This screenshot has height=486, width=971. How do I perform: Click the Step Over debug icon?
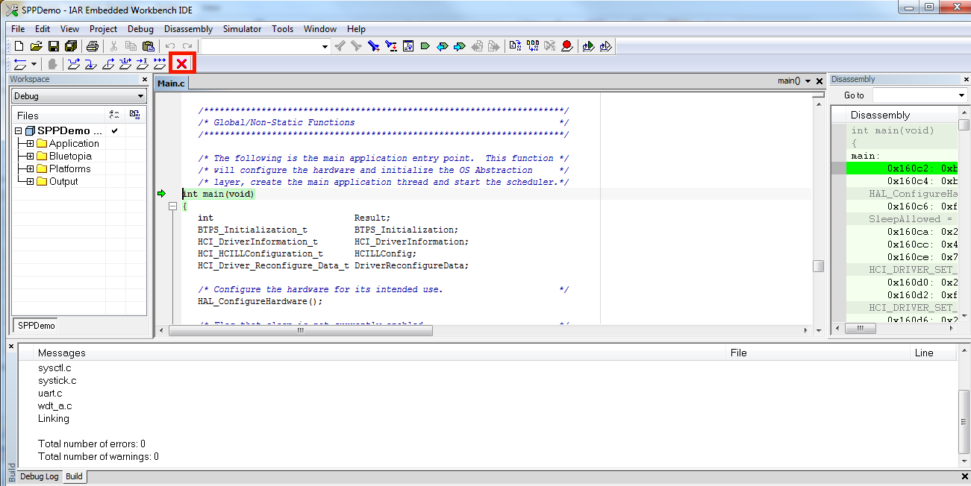[73, 64]
